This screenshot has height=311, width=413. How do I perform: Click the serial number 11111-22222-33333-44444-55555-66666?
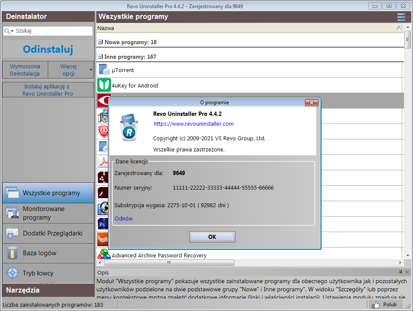tap(223, 188)
